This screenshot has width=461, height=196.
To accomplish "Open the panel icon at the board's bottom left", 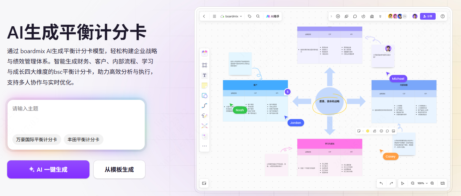I will coord(204,183).
